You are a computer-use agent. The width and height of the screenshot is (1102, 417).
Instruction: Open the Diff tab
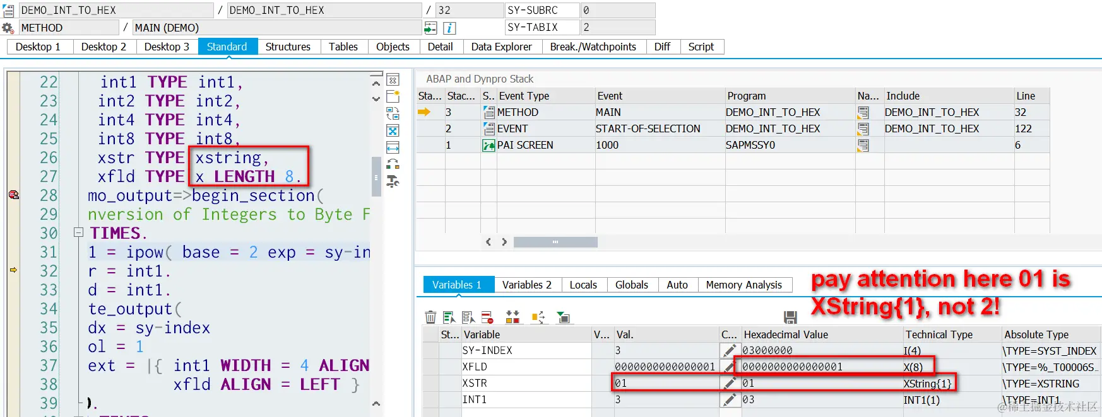(663, 47)
